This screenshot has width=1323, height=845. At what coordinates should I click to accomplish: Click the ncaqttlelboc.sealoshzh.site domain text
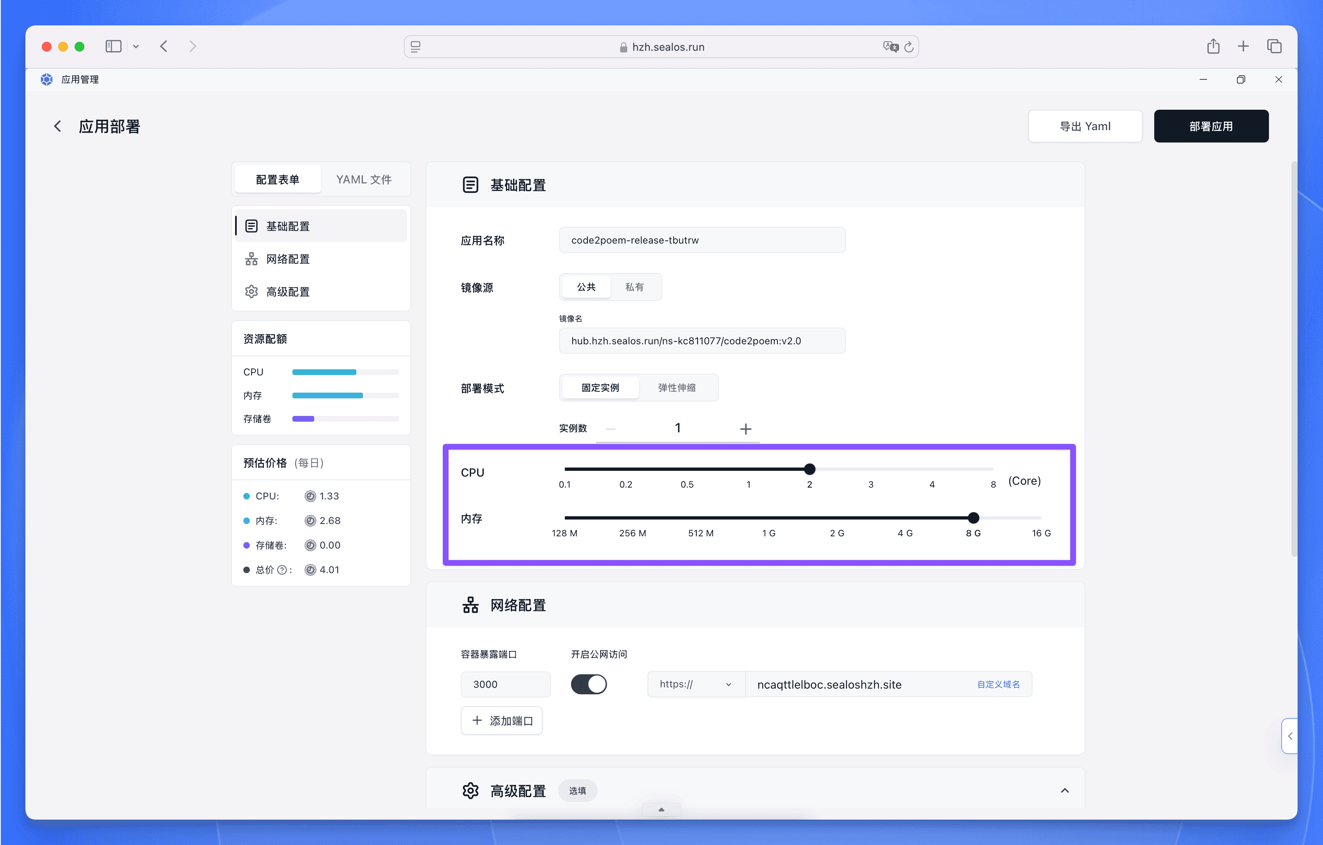829,684
